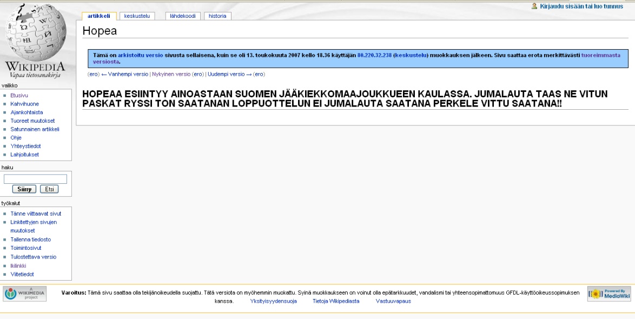Image resolution: width=635 pixels, height=319 pixels.
Task: Open Tulostettava versio in työkalut
Action: 33,257
